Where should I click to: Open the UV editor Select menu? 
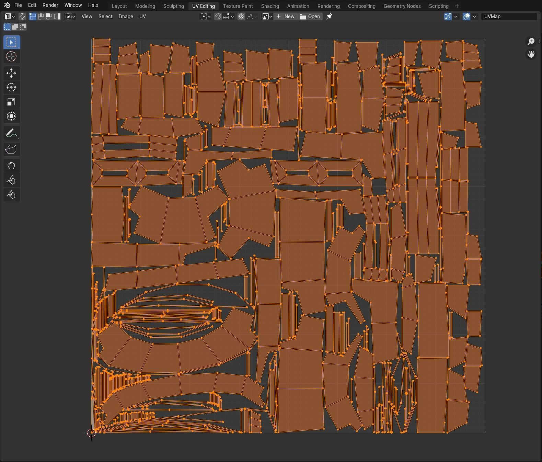tap(105, 16)
